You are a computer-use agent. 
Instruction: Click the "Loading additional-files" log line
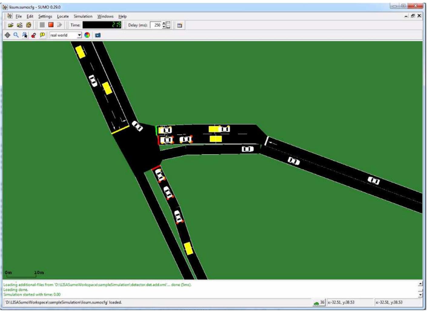click(x=98, y=285)
